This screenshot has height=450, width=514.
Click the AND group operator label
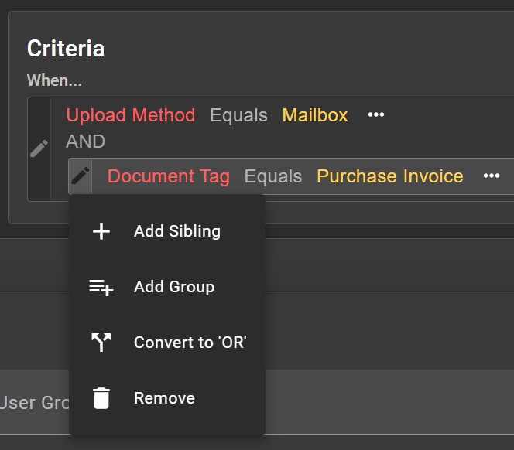pyautogui.click(x=86, y=141)
